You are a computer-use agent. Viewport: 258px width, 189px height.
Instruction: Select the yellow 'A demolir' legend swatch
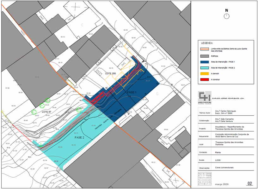(x=205, y=73)
